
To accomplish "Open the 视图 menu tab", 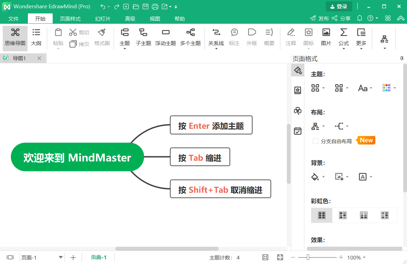I will [155, 19].
